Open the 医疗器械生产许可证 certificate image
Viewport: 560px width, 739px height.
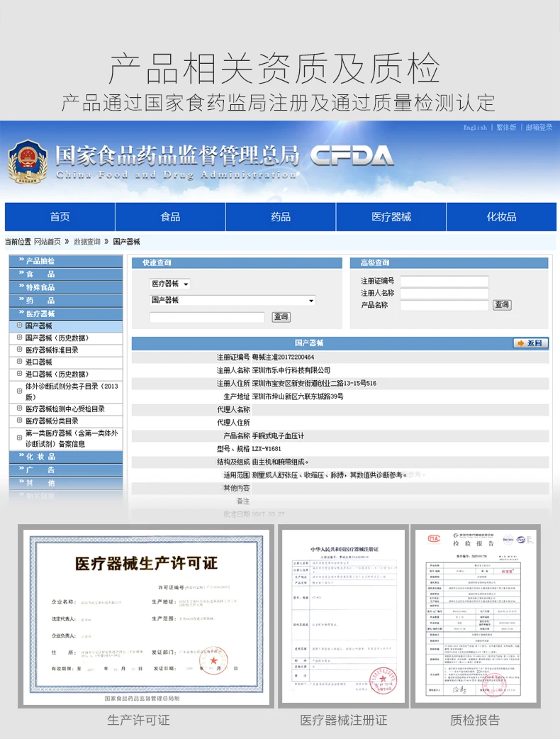point(146,617)
